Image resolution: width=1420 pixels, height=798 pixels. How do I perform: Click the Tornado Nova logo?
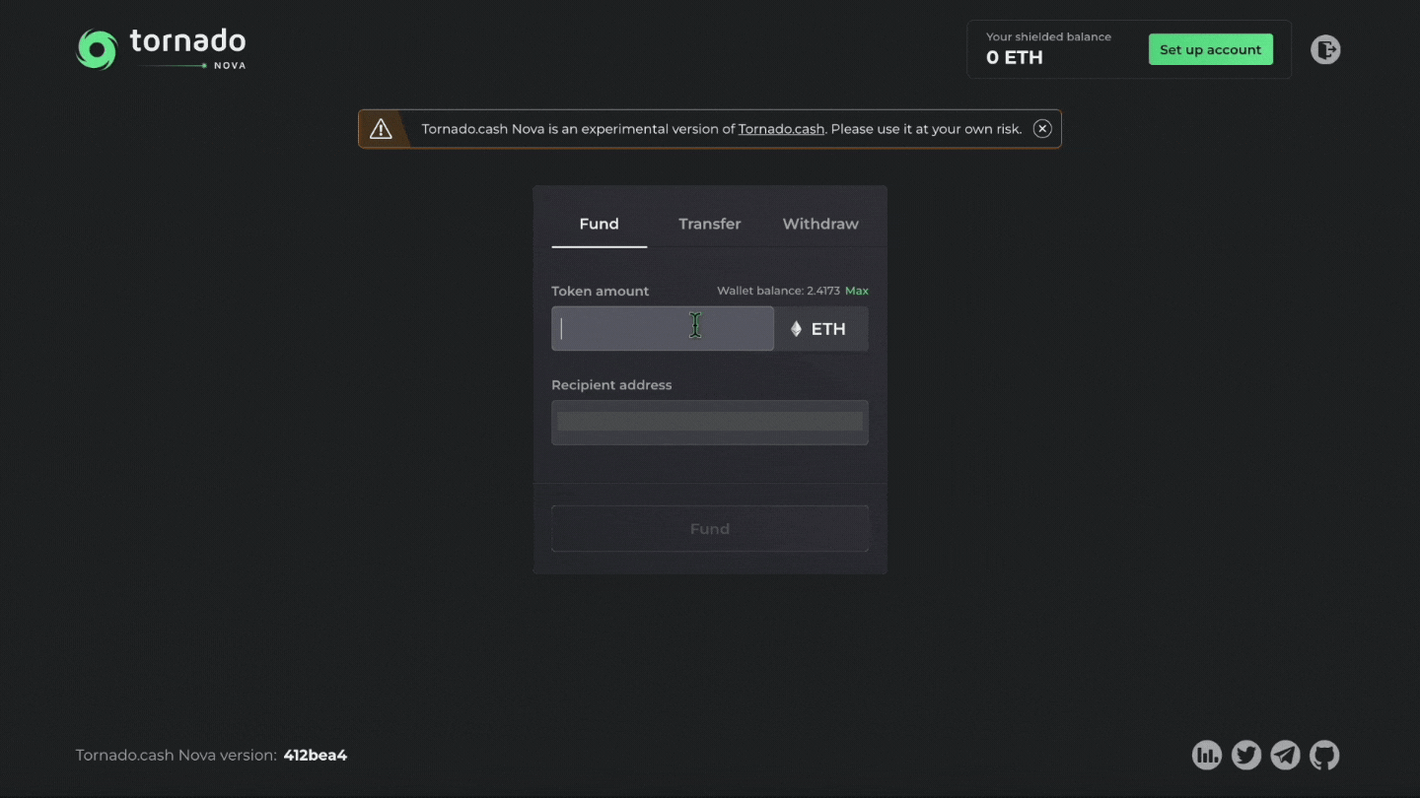pos(162,49)
